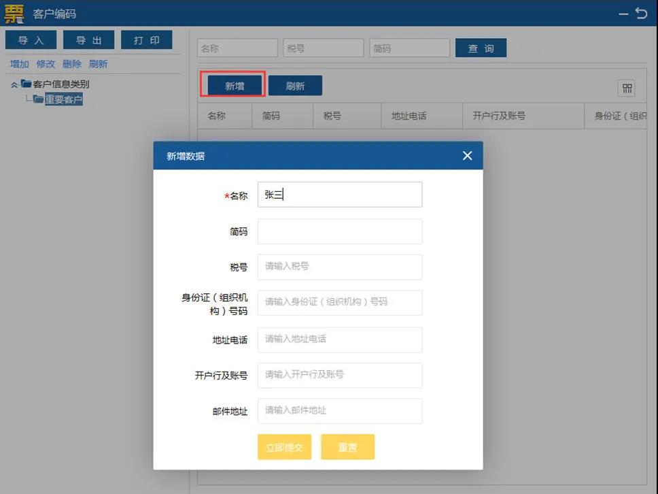The width and height of the screenshot is (658, 494).
Task: Close the 新增数据 dialog with the X
Action: pos(467,155)
